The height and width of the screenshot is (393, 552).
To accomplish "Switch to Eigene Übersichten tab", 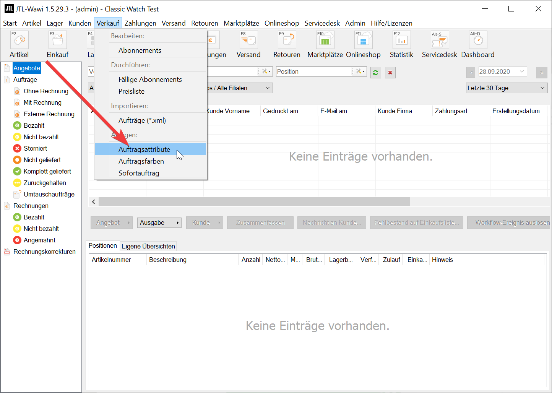I will click(x=148, y=246).
